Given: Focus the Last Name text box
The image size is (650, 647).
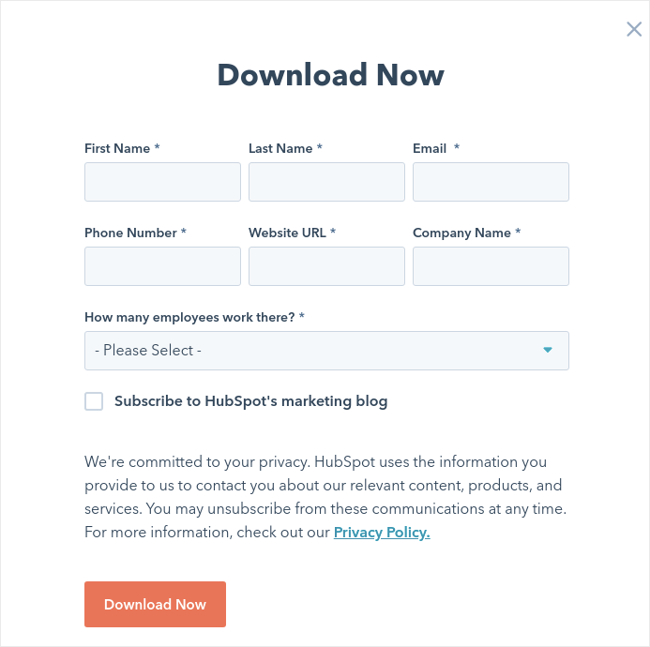Looking at the screenshot, I should click(x=326, y=182).
